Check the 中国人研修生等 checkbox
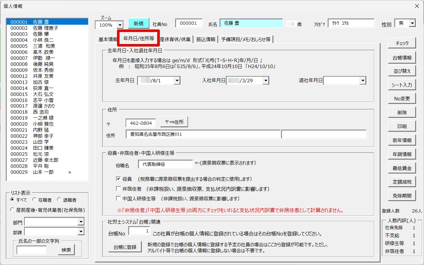The image size is (424, 265). (x=119, y=199)
